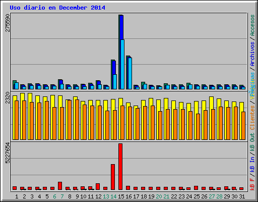The width and height of the screenshot is (258, 202).
Task: Click the cyan Páginas bar for day 16
Action: (130, 73)
